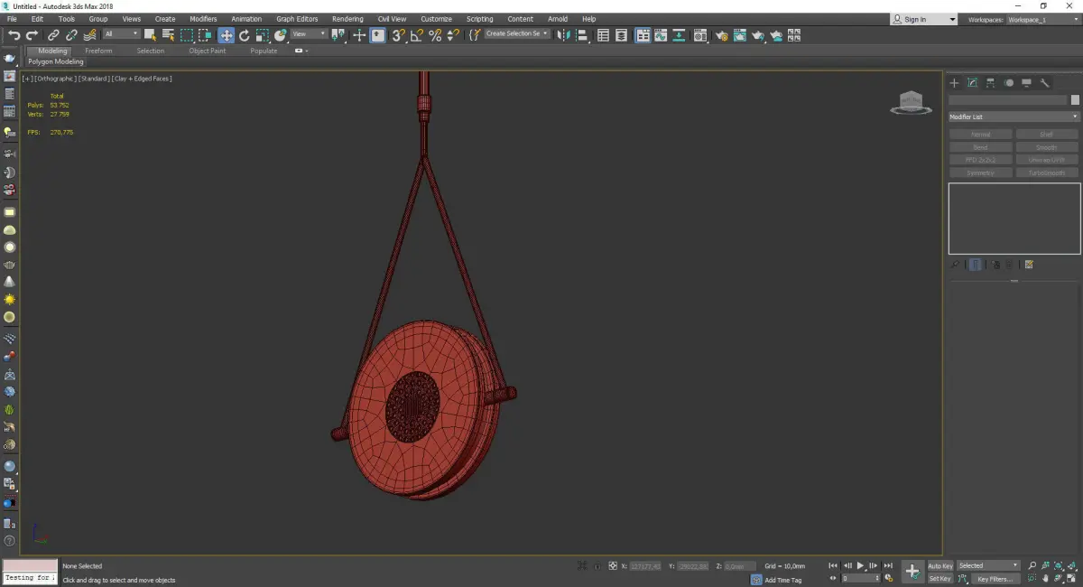Image resolution: width=1083 pixels, height=587 pixels.
Task: Open the selection filter All dropdown
Action: pyautogui.click(x=121, y=34)
